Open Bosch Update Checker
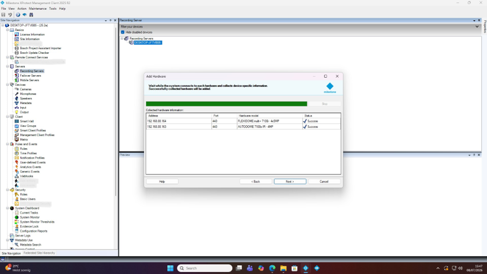Screen dimensions: 487x274 pyautogui.click(x=35, y=53)
